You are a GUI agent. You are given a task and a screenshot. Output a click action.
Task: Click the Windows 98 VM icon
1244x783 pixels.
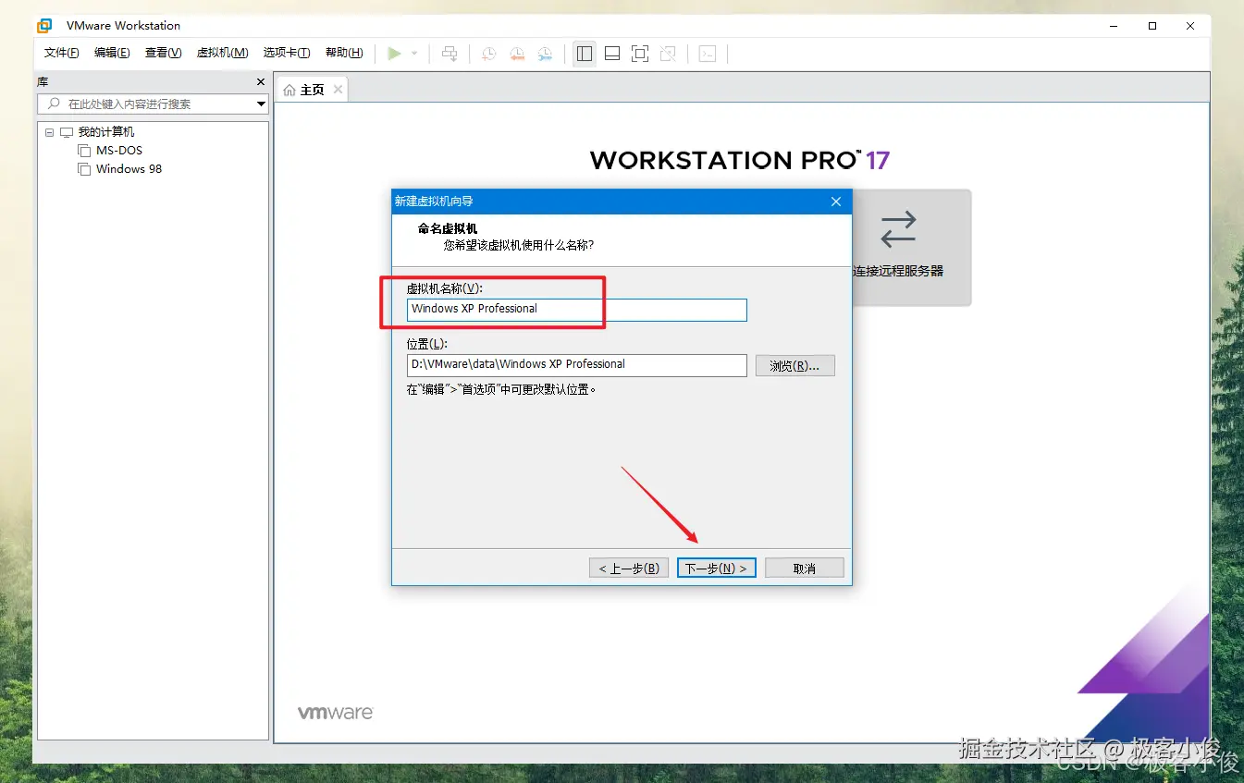click(84, 169)
